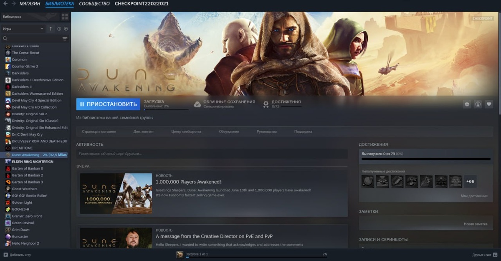501x261 pixels.
Task: Click the first locked achievement icon
Action: 368,181
